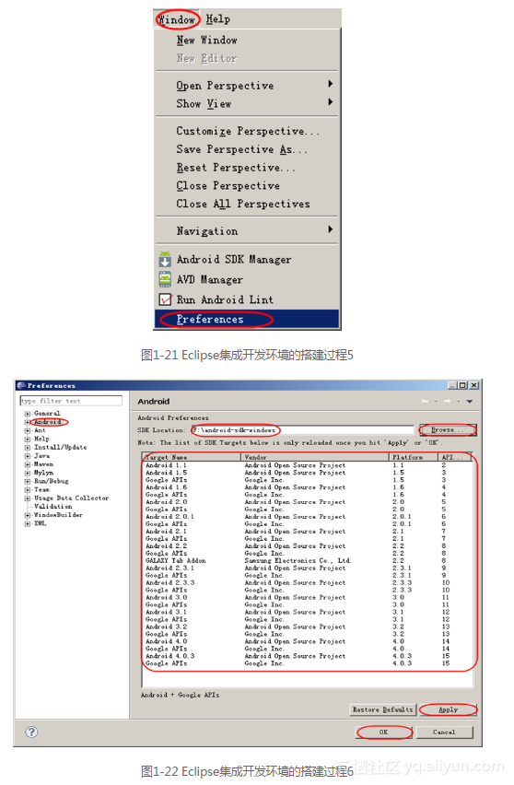Click the Target Name column header
This screenshot has width=514, height=785.
click(193, 457)
